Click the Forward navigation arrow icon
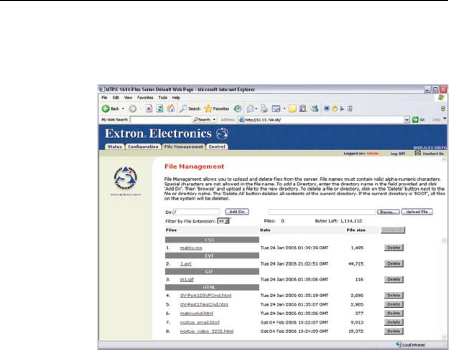 (132, 109)
